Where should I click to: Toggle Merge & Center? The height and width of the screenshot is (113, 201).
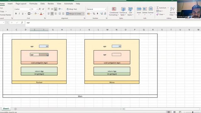(74, 13)
